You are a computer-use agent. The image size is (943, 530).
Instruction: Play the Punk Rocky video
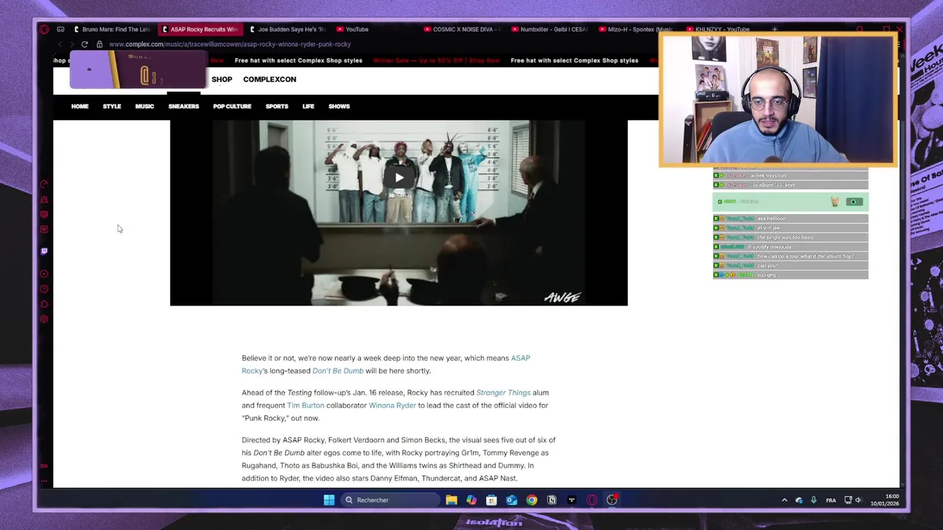coord(399,177)
